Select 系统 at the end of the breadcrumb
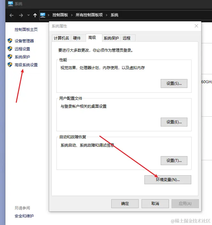Viewport: 212px width, 225px height. [114, 15]
